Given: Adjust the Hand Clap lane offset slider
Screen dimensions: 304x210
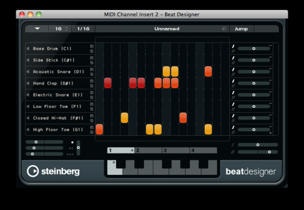Looking at the screenshot, I should (254, 83).
